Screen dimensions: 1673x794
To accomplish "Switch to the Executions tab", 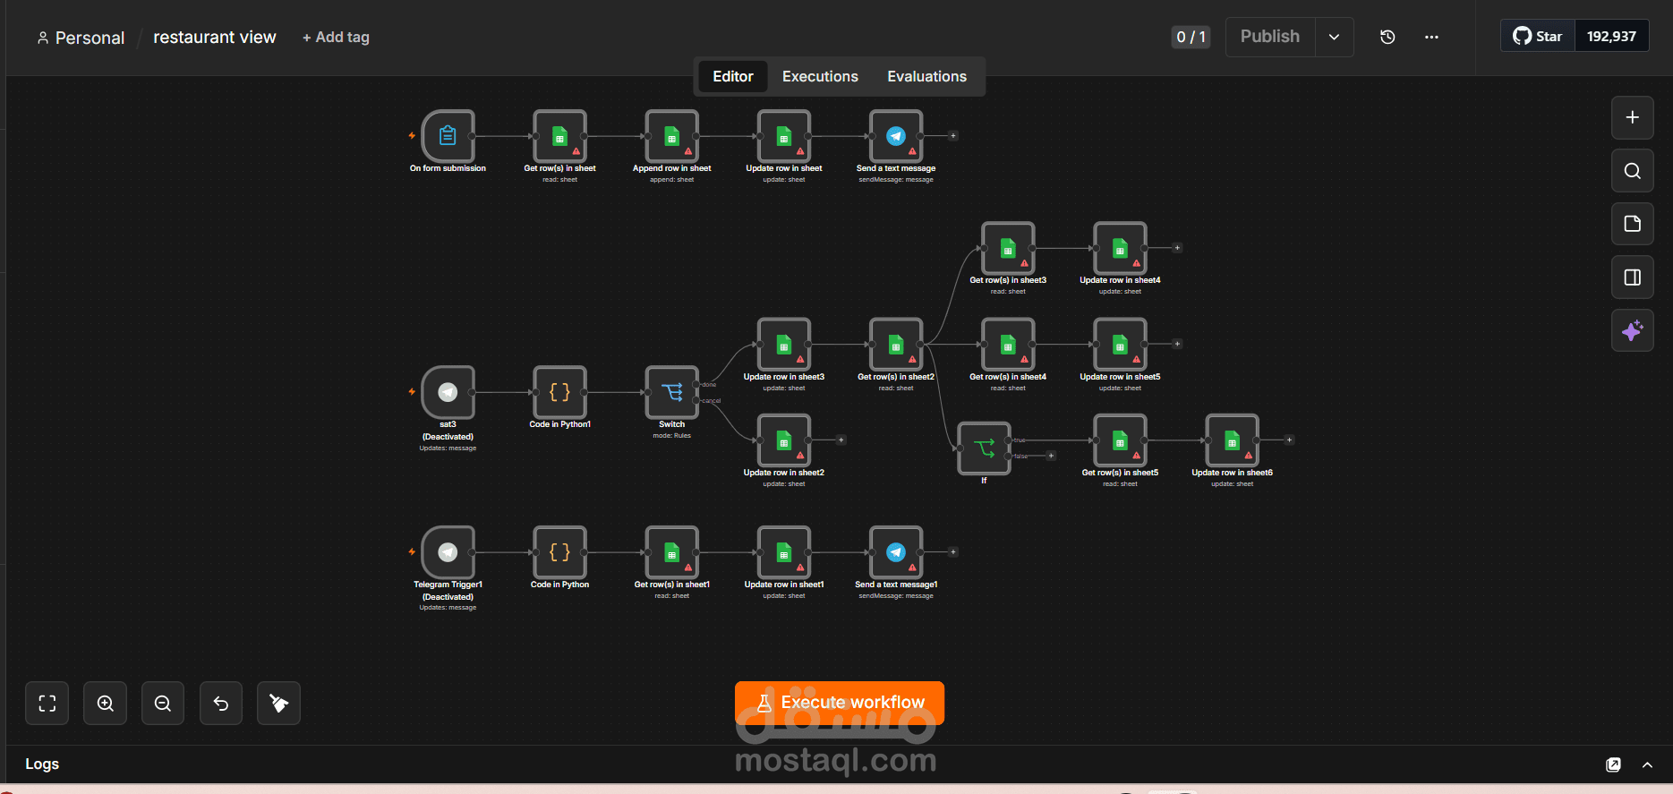I will point(820,76).
